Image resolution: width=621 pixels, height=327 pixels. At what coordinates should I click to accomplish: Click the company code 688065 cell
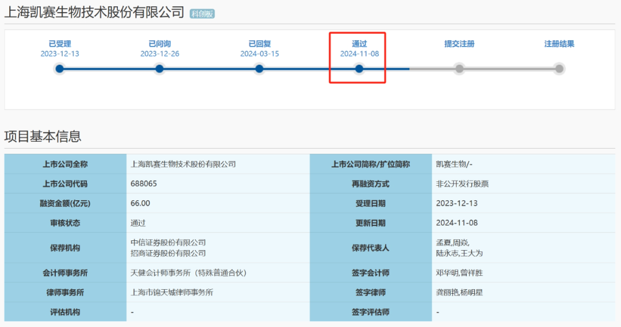[x=144, y=184]
